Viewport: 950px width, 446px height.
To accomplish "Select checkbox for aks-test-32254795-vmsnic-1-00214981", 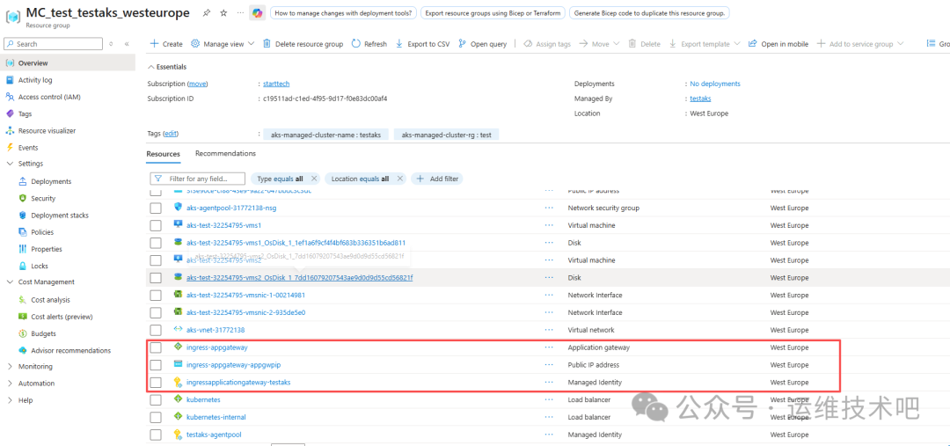I will pyautogui.click(x=156, y=295).
